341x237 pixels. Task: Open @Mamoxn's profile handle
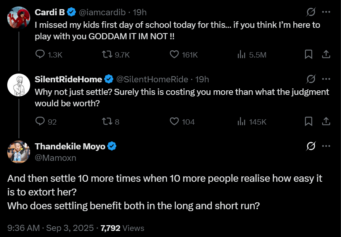pyautogui.click(x=55, y=157)
